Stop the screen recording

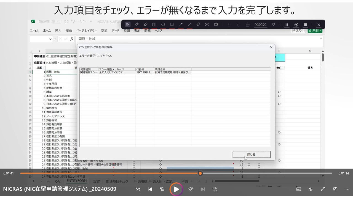coord(305,25)
